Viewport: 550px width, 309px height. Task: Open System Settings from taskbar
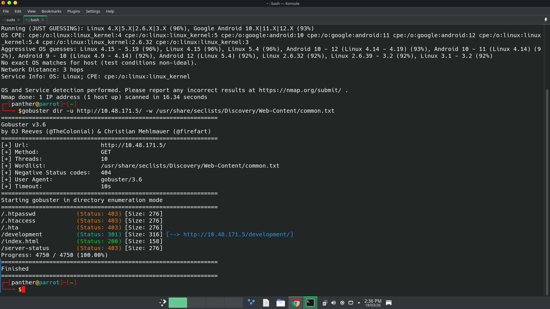coord(251,303)
